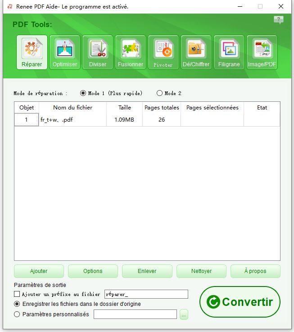
Task: Click the Nom du fichier column header
Action: (73, 108)
